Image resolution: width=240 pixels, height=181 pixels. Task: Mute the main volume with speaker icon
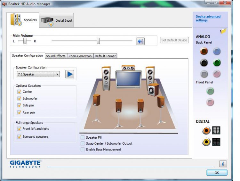click(140, 41)
